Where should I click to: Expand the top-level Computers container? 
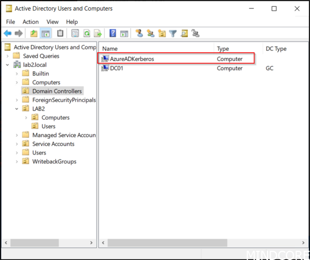[17, 82]
